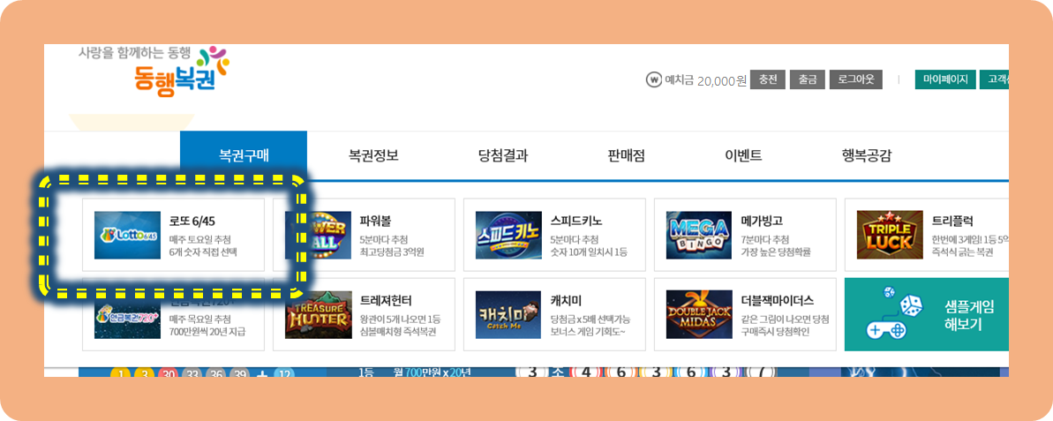Click the won (W) deposit icon
The height and width of the screenshot is (421, 1053).
[653, 80]
